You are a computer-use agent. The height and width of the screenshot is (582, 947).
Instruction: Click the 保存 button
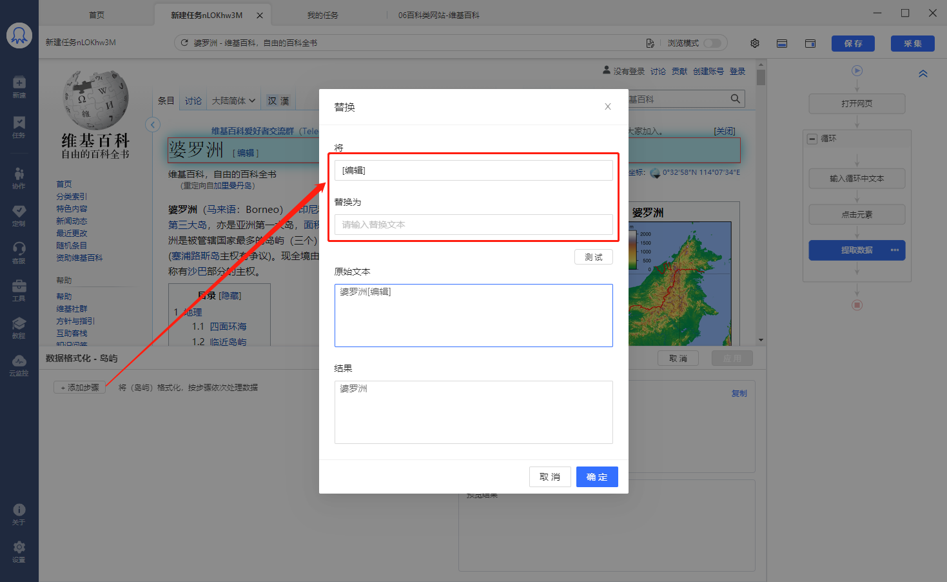click(853, 43)
